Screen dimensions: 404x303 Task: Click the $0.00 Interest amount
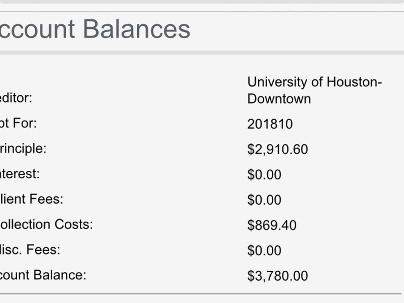click(x=264, y=175)
